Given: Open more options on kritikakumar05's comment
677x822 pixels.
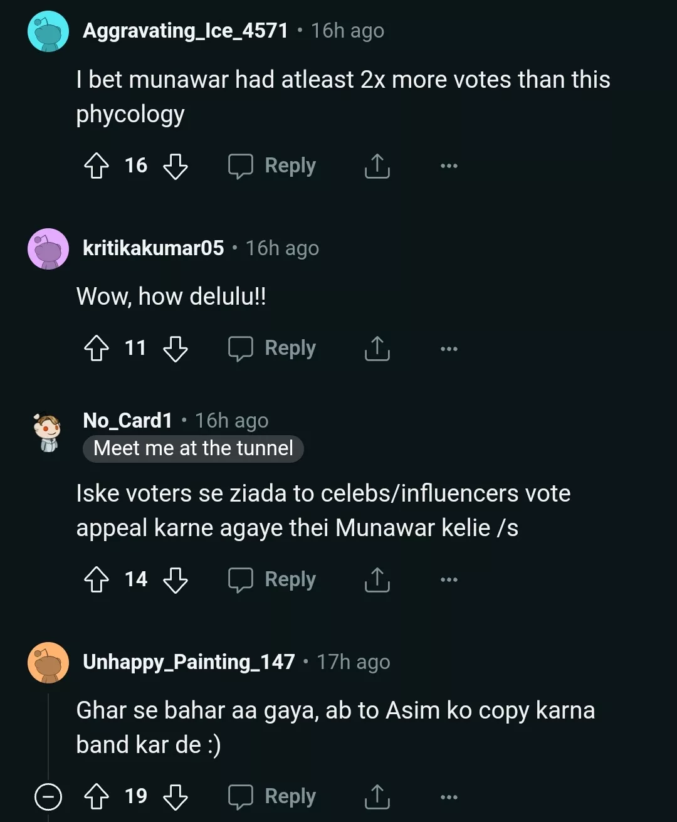Looking at the screenshot, I should tap(449, 349).
